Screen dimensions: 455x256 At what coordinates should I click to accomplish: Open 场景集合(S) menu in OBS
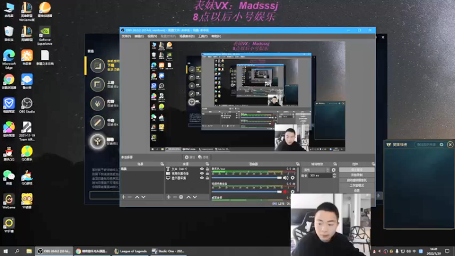tap(187, 36)
